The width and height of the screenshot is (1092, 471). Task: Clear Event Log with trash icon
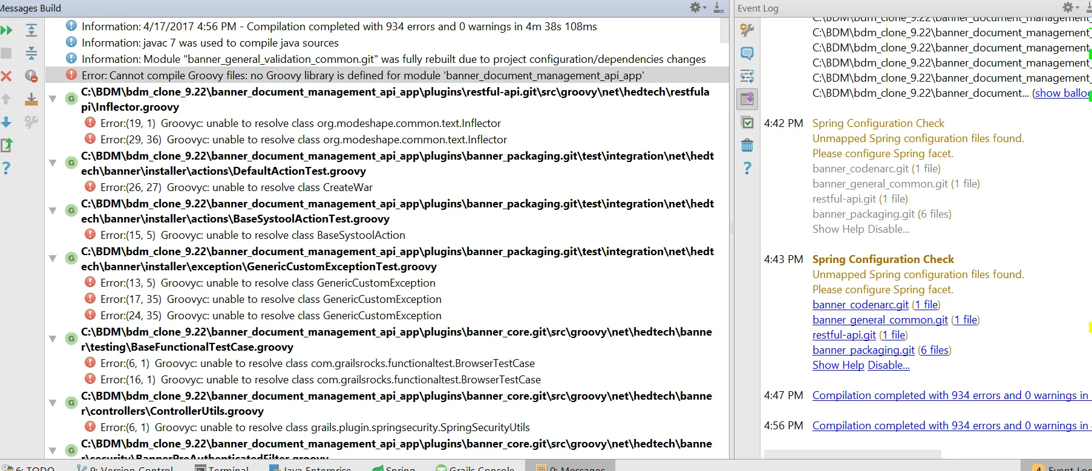[x=747, y=145]
